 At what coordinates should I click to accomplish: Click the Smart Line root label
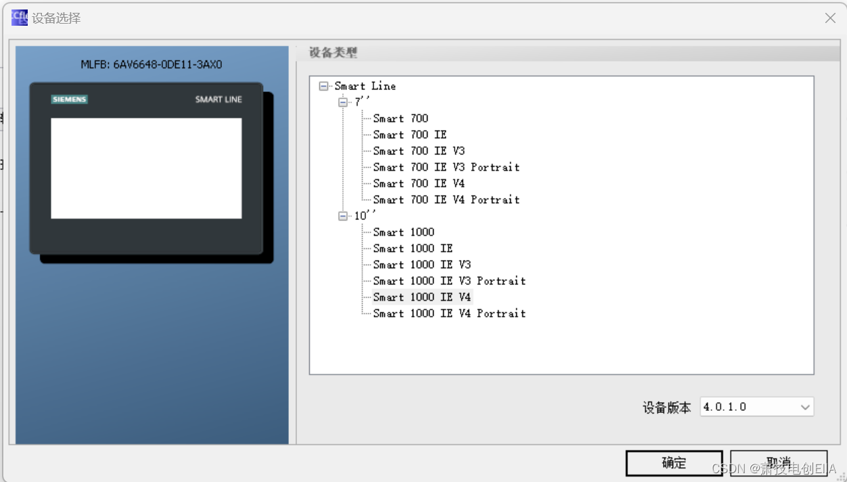click(365, 86)
